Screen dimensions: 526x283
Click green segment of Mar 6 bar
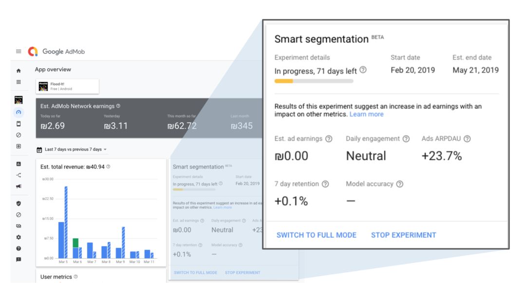pos(75,243)
